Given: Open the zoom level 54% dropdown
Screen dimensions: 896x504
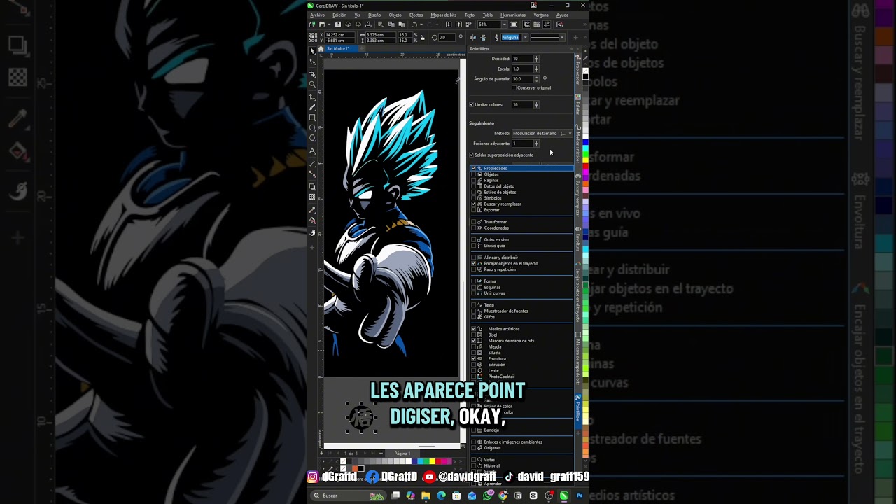Looking at the screenshot, I should 505,24.
